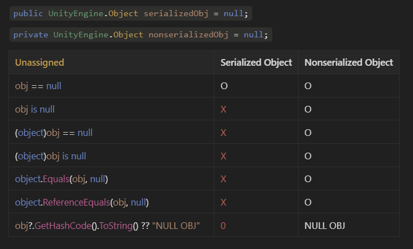This screenshot has height=249, width=413.
Task: Click the private nonserializedObj code block
Action: (141, 35)
